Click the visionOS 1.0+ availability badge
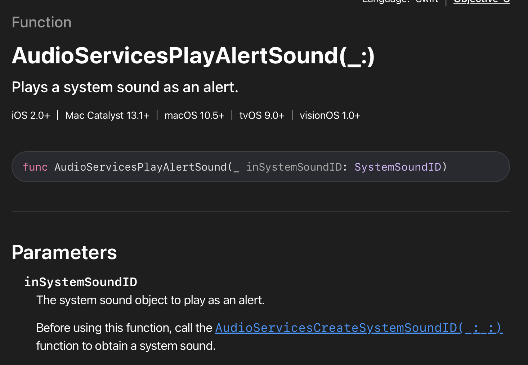Viewport: 528px width, 365px height. coord(330,116)
